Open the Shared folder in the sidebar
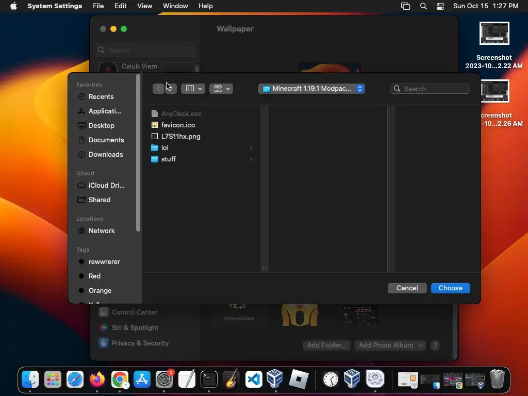Screen dimensions: 528x396 [100, 200]
